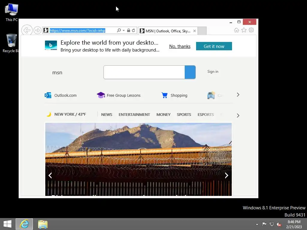Screen dimensions: 307x230
Task: Open Action Center flag icon
Action: pos(264,224)
